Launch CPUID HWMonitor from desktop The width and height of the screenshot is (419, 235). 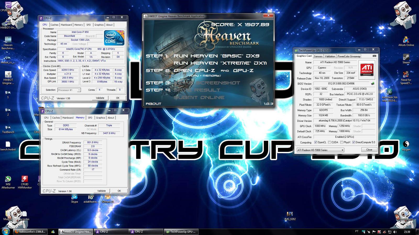point(25,182)
